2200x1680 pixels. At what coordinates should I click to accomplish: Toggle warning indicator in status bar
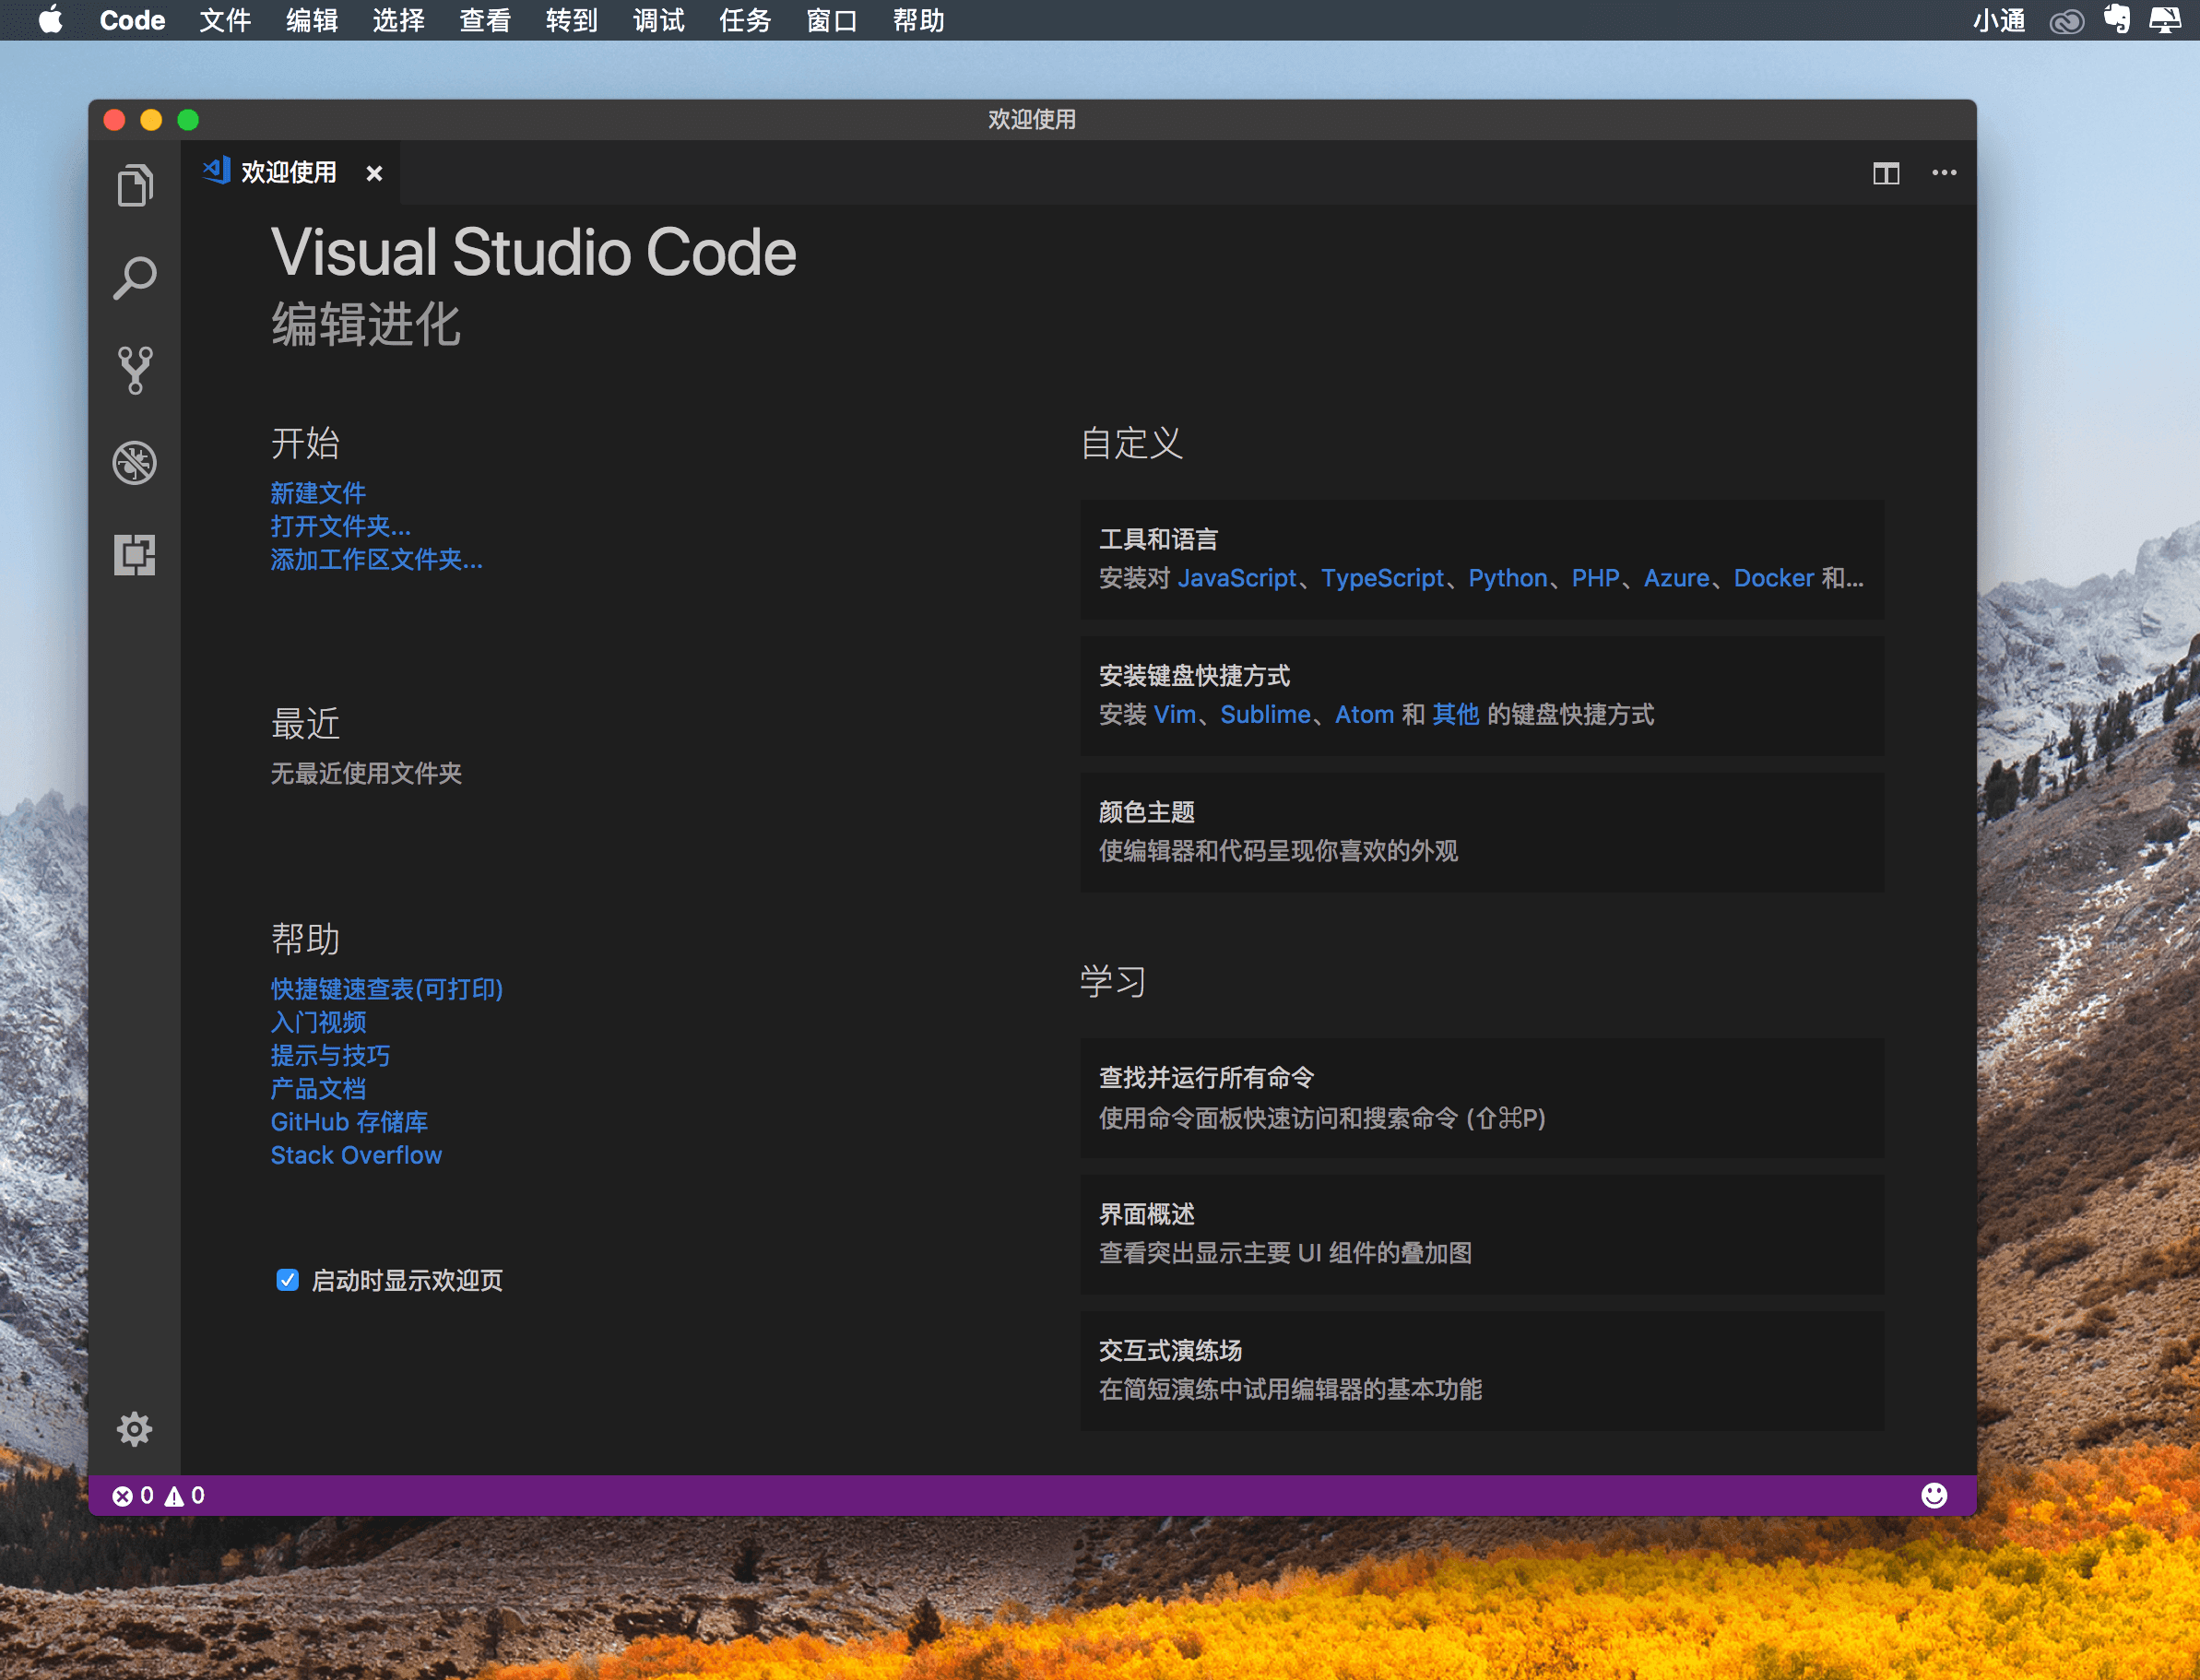[x=180, y=1493]
